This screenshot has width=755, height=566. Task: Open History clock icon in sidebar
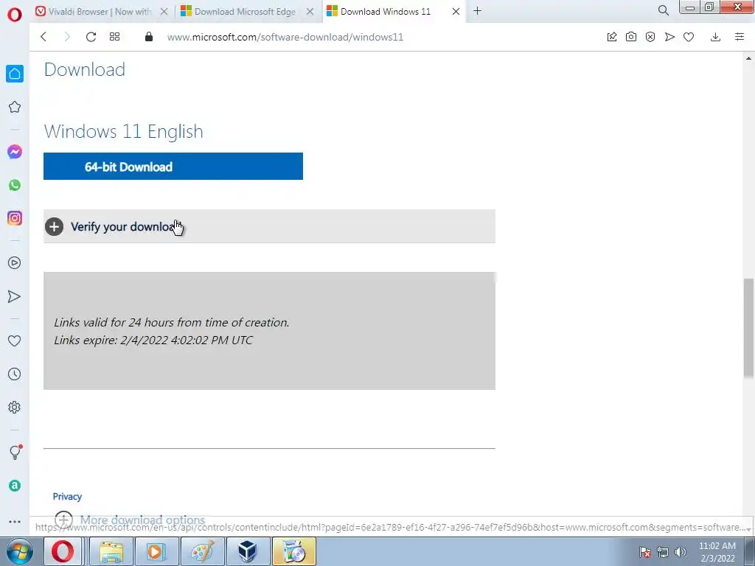click(15, 374)
